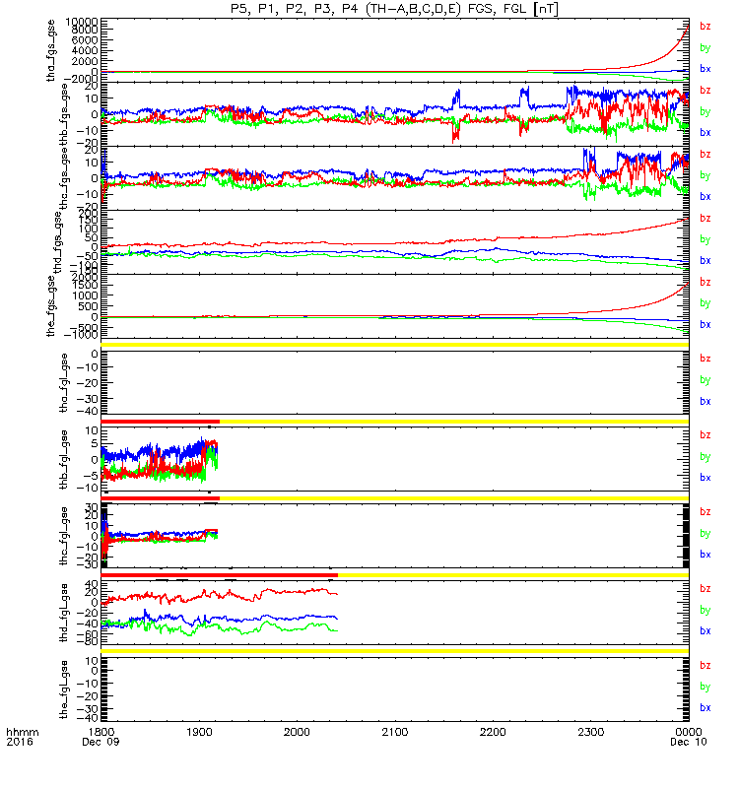This screenshot has height=788, width=739.
Task: Click the '1800' time axis tick label
Action: [x=101, y=732]
